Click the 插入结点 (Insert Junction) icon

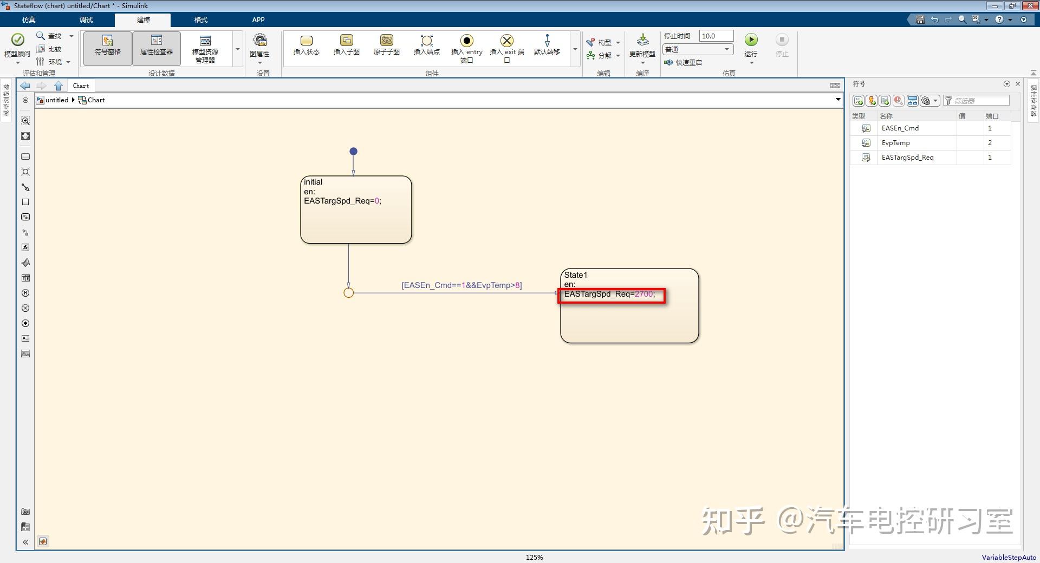click(426, 47)
